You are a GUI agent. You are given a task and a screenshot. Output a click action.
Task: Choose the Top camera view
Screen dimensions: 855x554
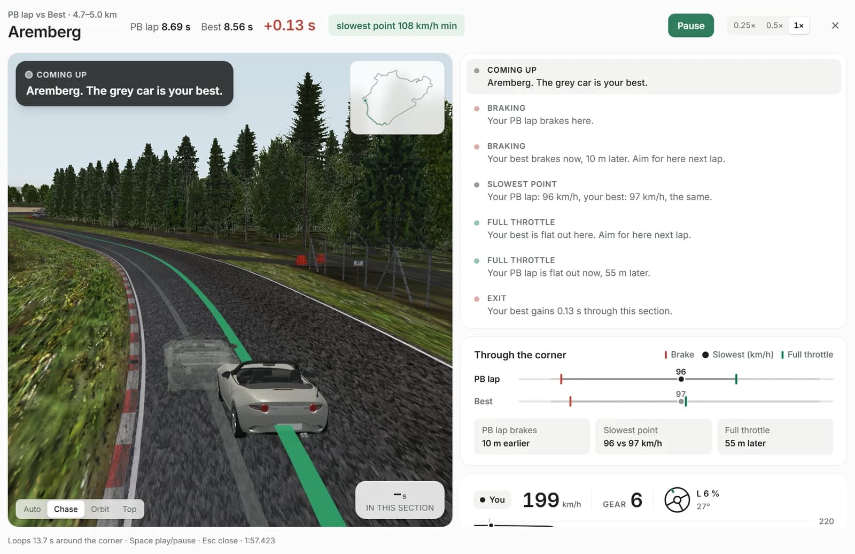click(x=129, y=509)
